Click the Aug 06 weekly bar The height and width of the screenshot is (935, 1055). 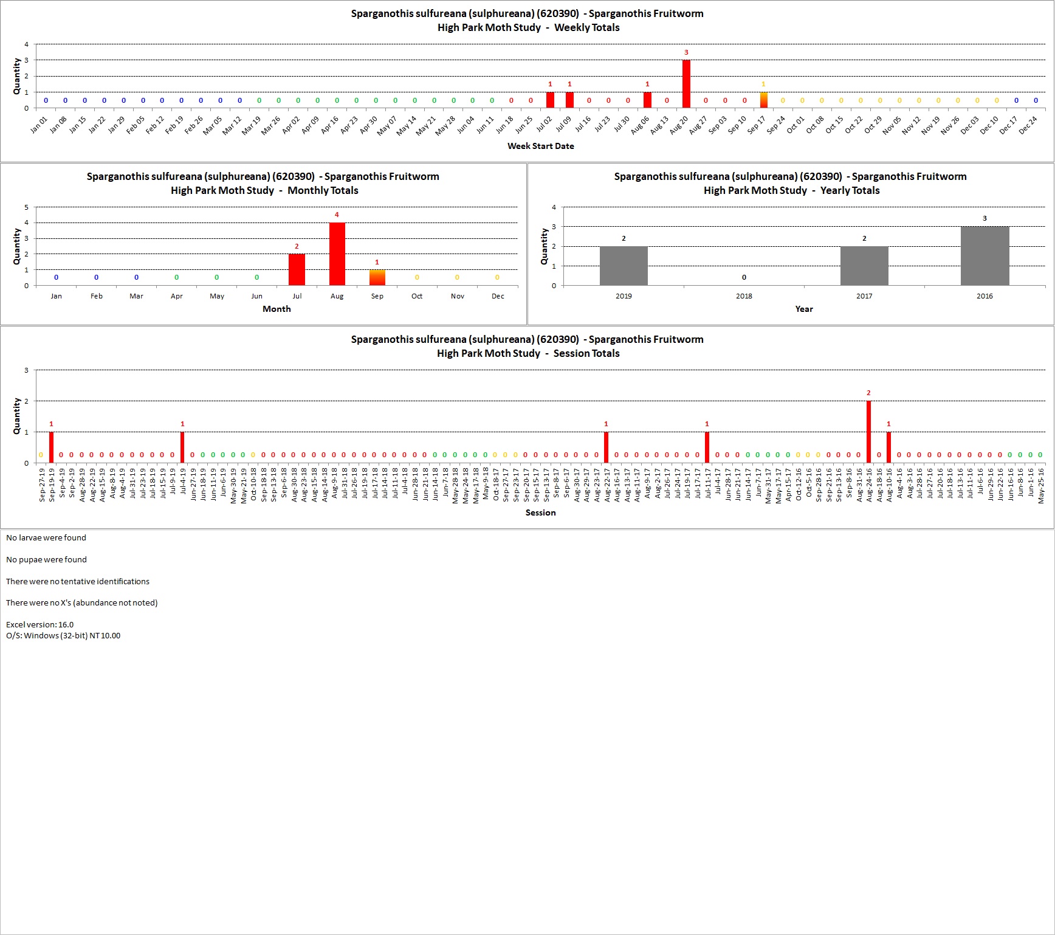coord(647,100)
